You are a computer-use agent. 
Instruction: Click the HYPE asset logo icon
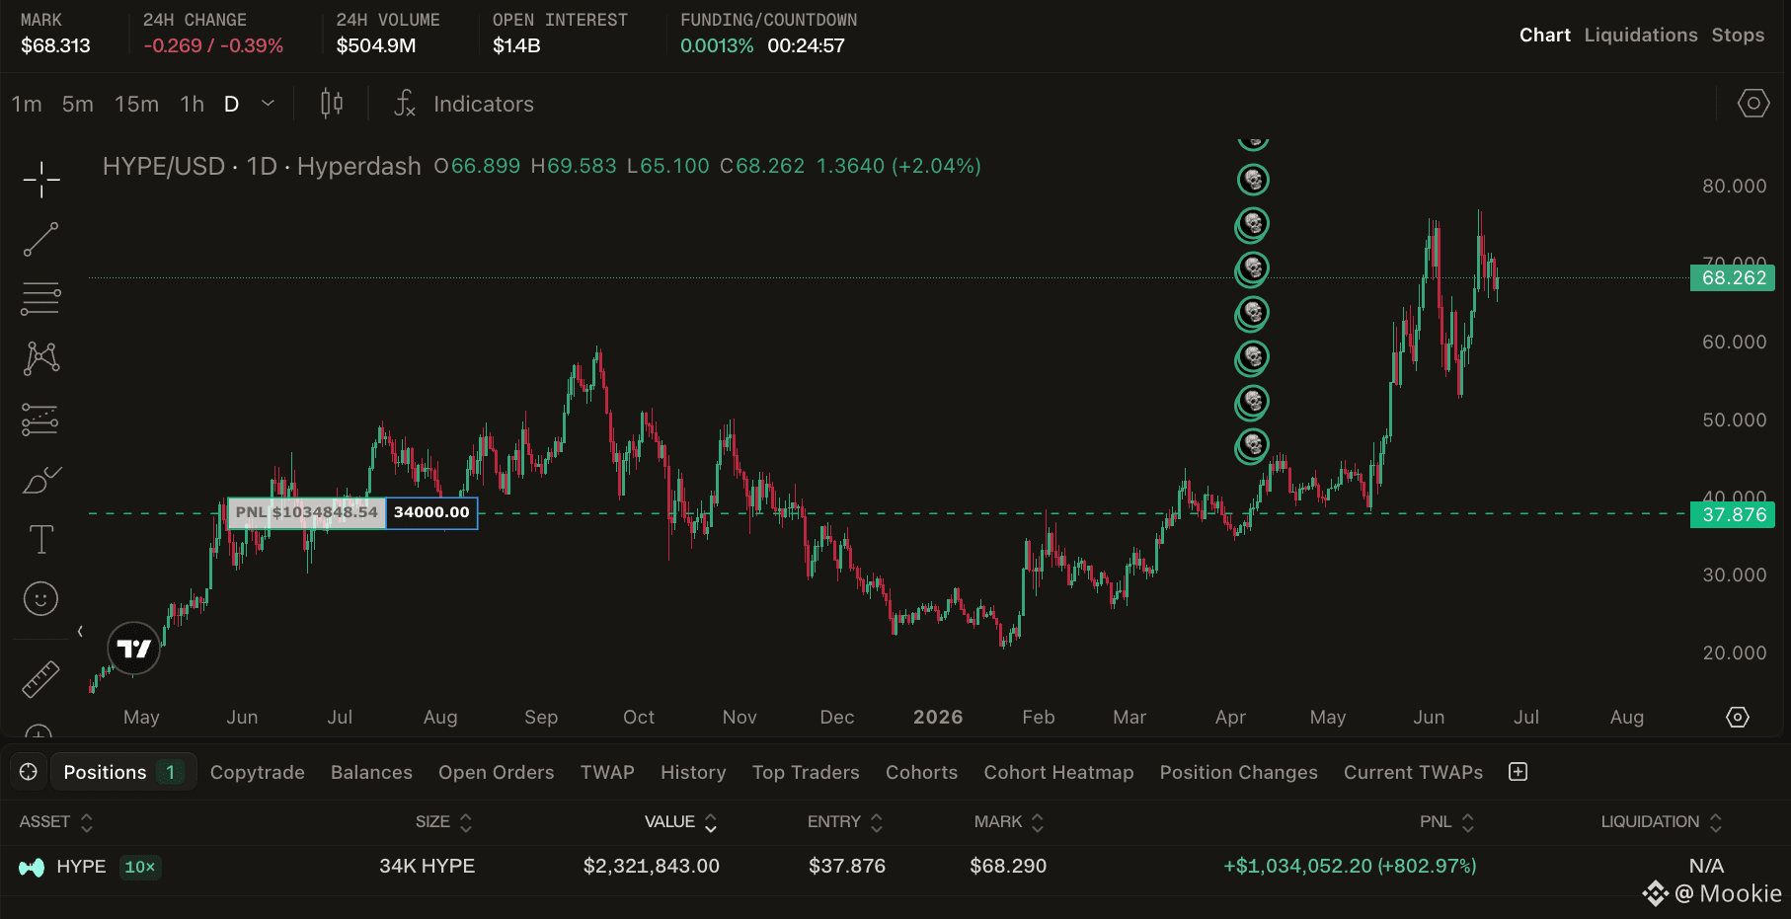coord(32,868)
